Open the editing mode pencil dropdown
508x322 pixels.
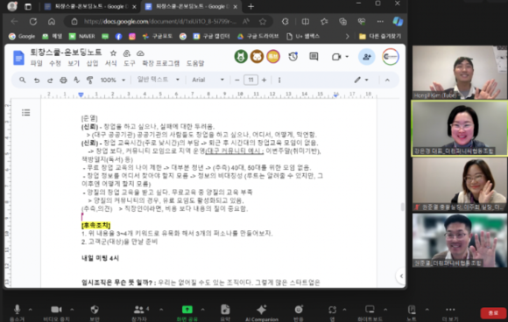coord(361,80)
